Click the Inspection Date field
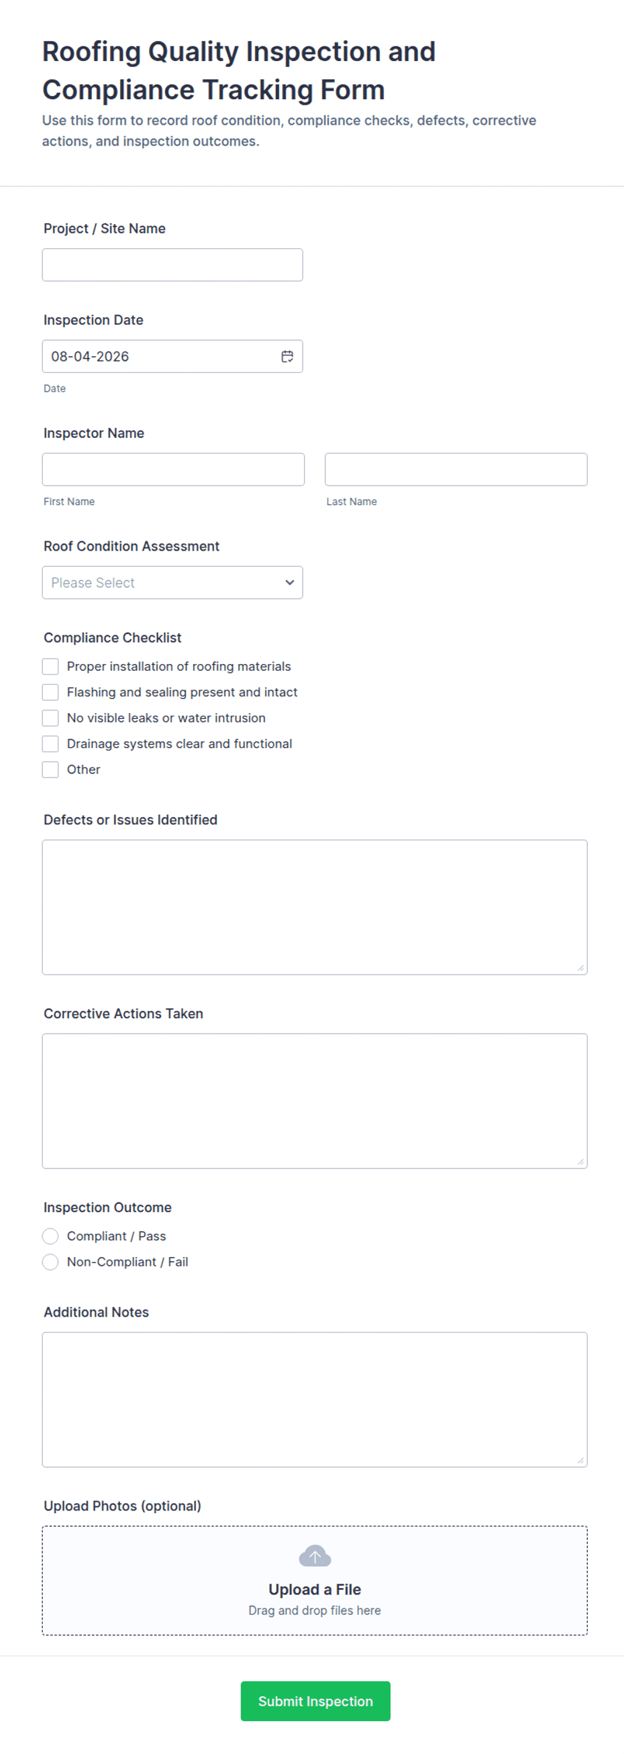Screen dimensions: 624x1754 point(172,356)
